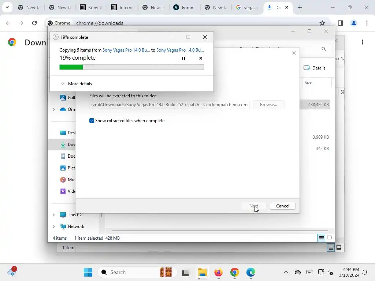Image resolution: width=375 pixels, height=281 pixels.
Task: Open Music folder in sidebar
Action: 67,179
